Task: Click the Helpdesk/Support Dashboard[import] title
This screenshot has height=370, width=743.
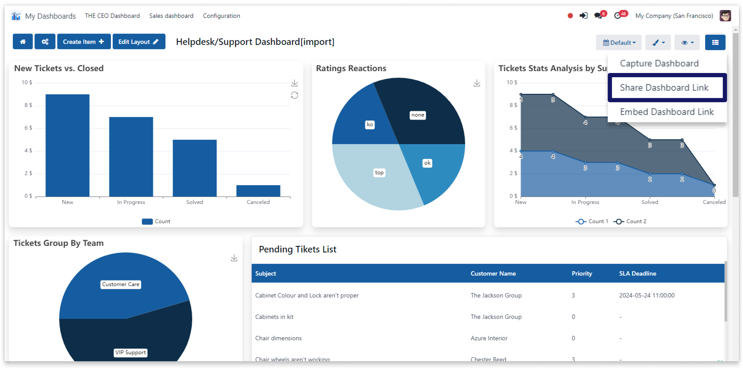Action: [255, 42]
